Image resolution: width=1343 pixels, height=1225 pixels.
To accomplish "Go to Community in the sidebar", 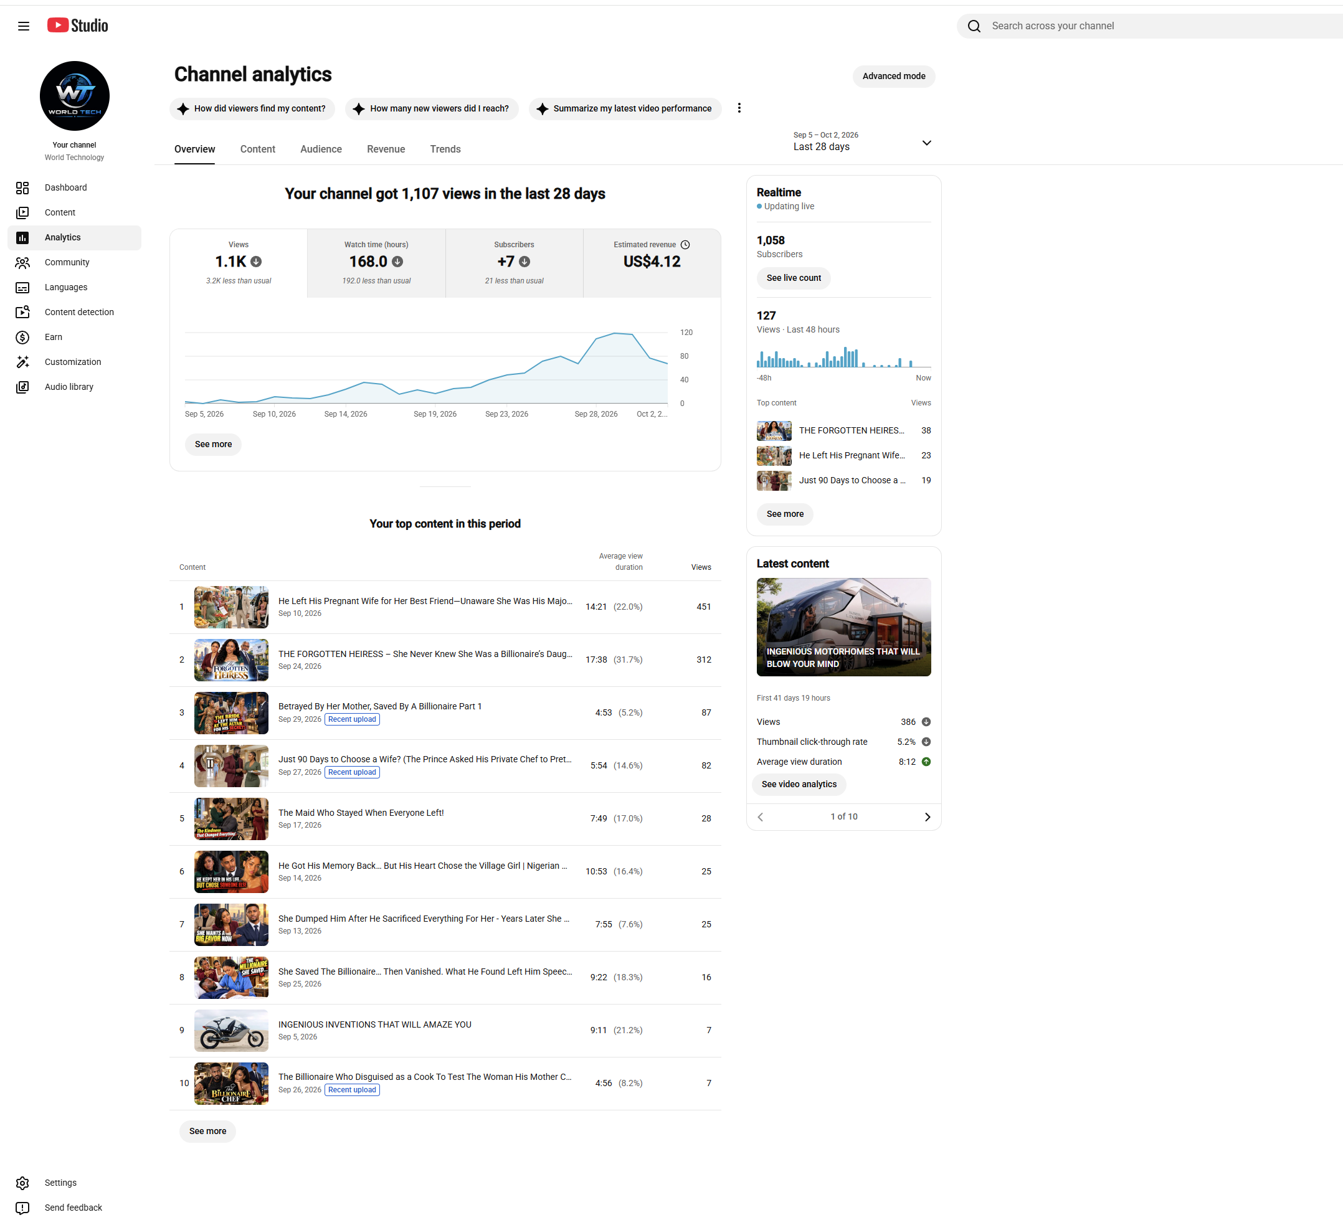I will [74, 262].
